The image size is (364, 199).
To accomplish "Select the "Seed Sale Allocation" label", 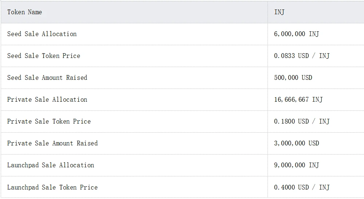I will [42, 34].
